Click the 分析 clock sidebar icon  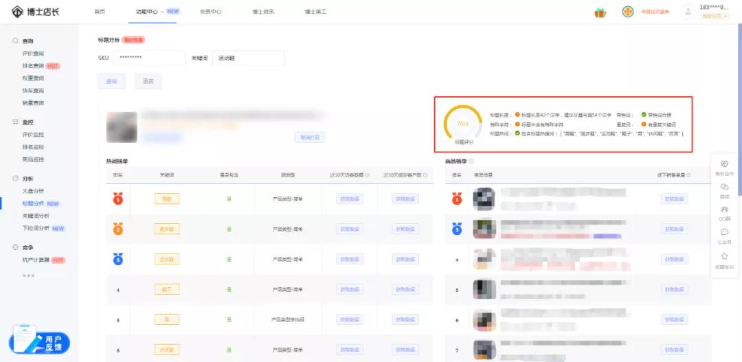coord(16,179)
